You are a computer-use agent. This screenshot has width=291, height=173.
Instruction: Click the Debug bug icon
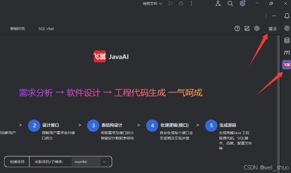(x=181, y=3)
